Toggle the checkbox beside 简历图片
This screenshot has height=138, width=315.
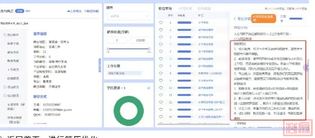click(5, 35)
